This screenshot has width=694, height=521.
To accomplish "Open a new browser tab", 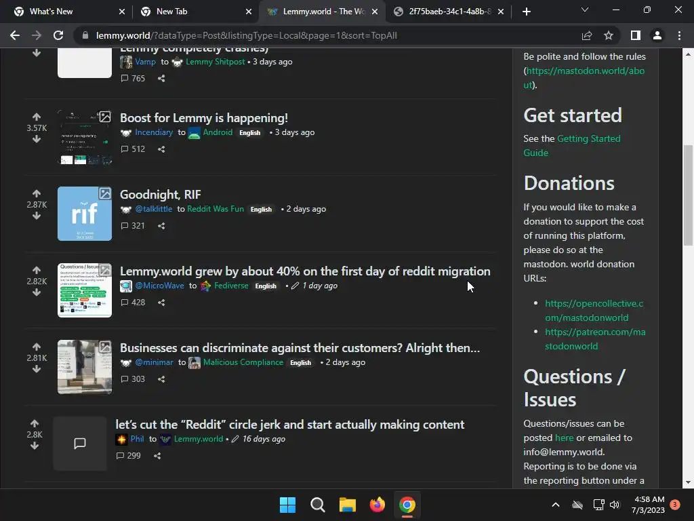I will coord(526,12).
